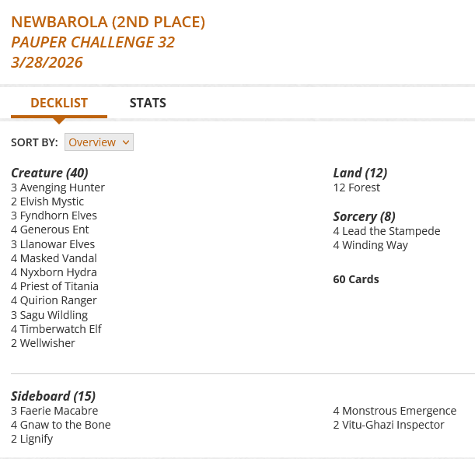Open Lead the Stampede sorcery card
Screen dimensions: 475x459
[x=391, y=231]
